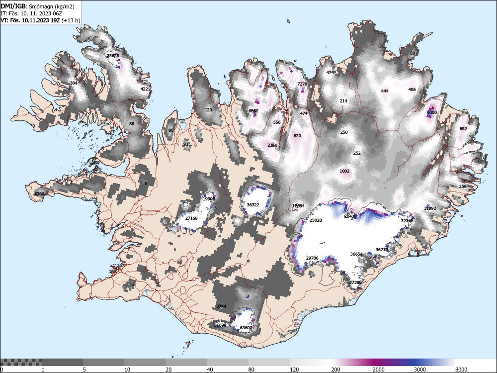Click the snow value 20430

(350, 216)
